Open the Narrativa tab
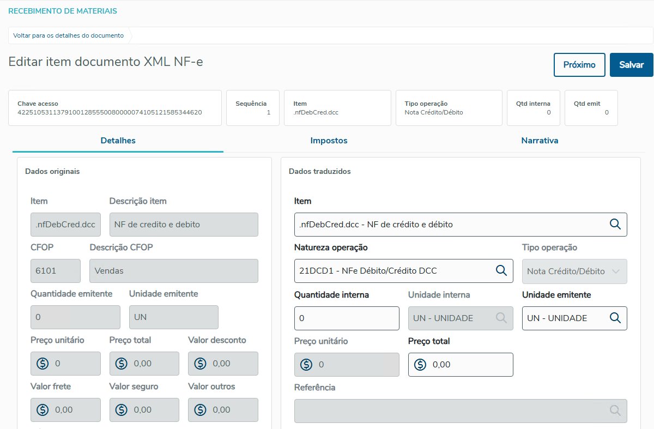654x429 pixels. pos(540,141)
